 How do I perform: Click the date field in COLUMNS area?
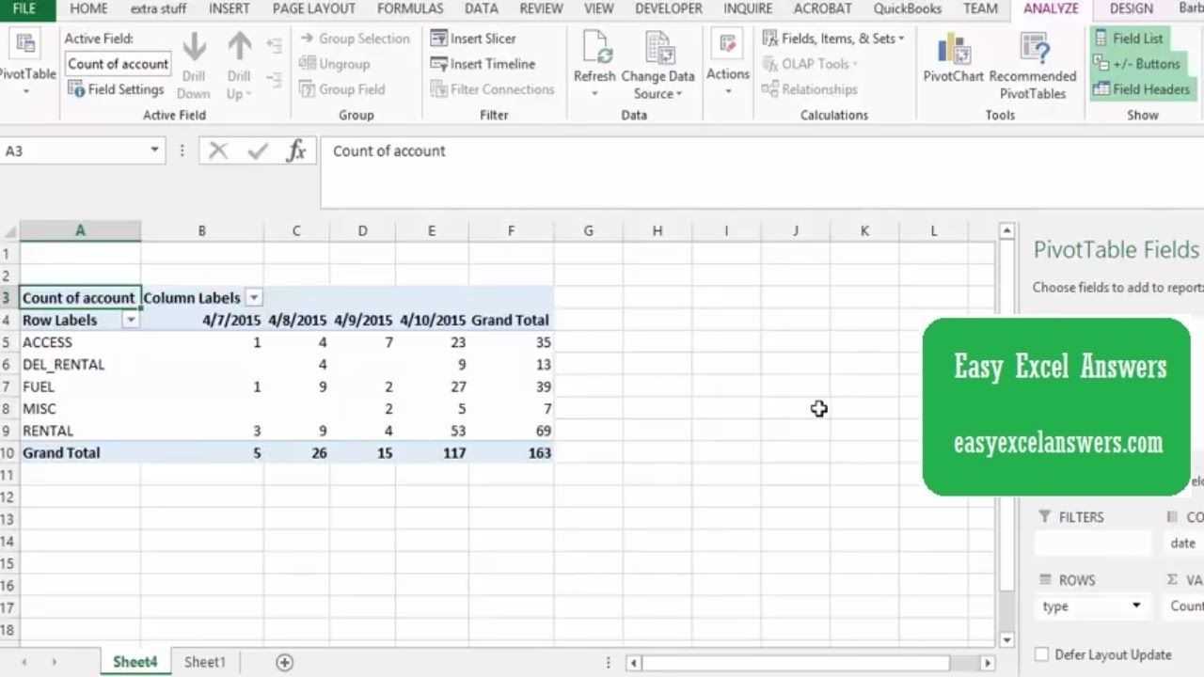click(1185, 543)
